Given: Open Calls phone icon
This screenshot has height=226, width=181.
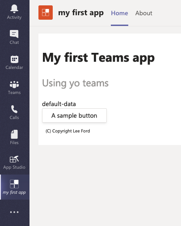Looking at the screenshot, I should [x=14, y=109].
